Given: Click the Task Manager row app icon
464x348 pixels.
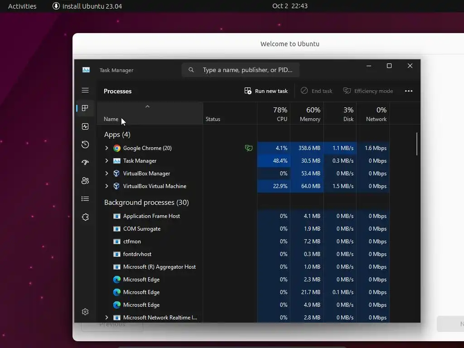Looking at the screenshot, I should click(117, 161).
